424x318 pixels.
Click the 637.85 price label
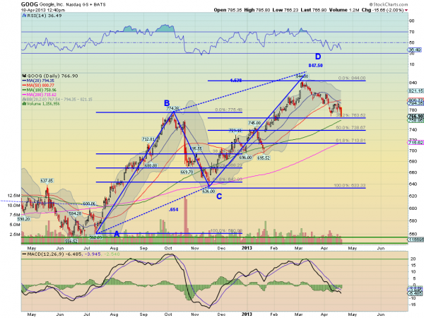[47, 181]
